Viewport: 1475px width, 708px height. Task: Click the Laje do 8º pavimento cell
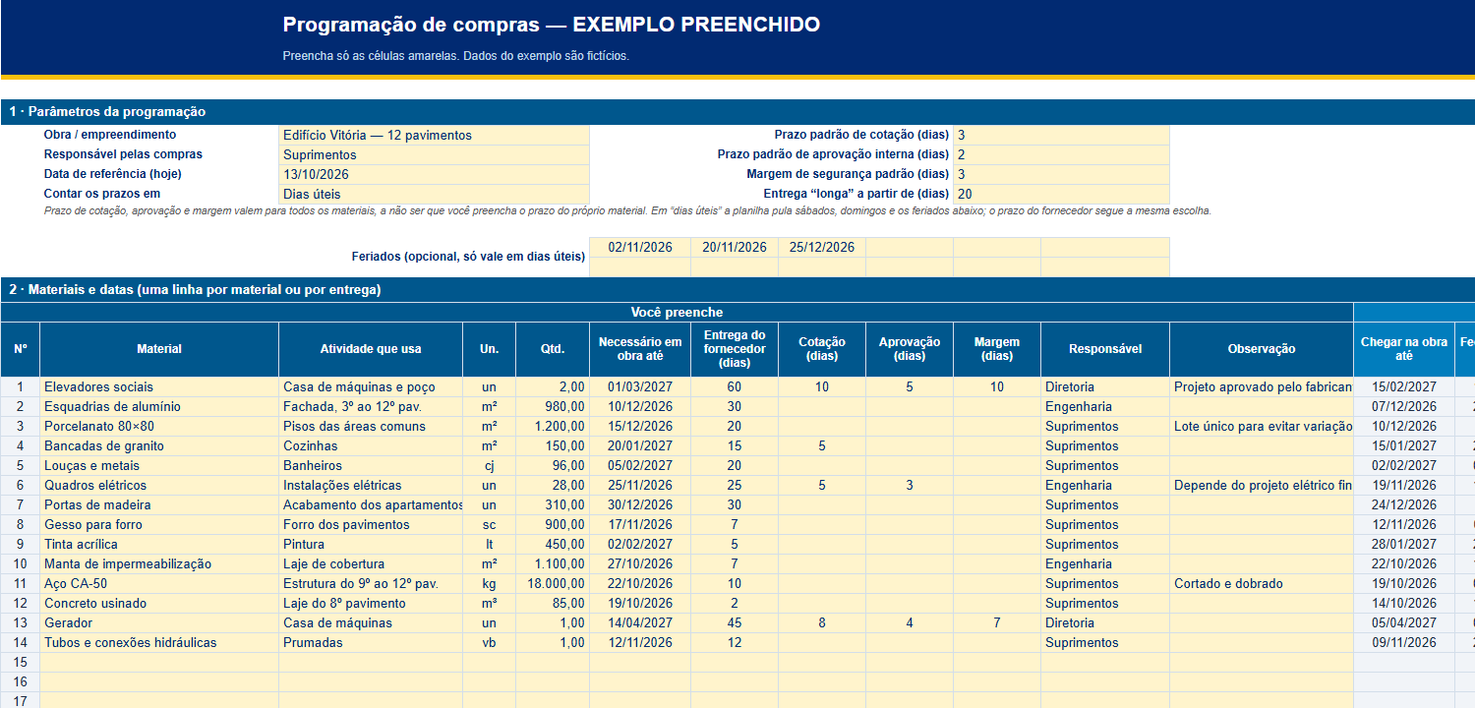(x=371, y=603)
